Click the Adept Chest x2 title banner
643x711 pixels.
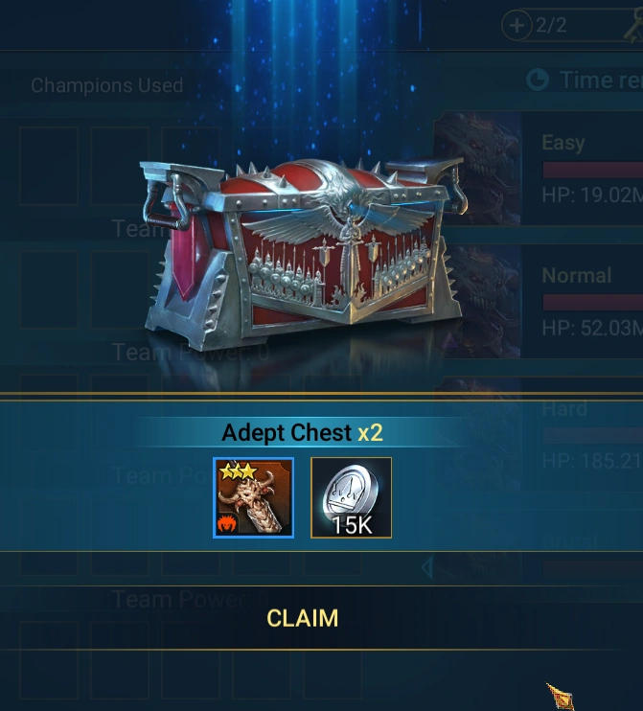pos(303,432)
